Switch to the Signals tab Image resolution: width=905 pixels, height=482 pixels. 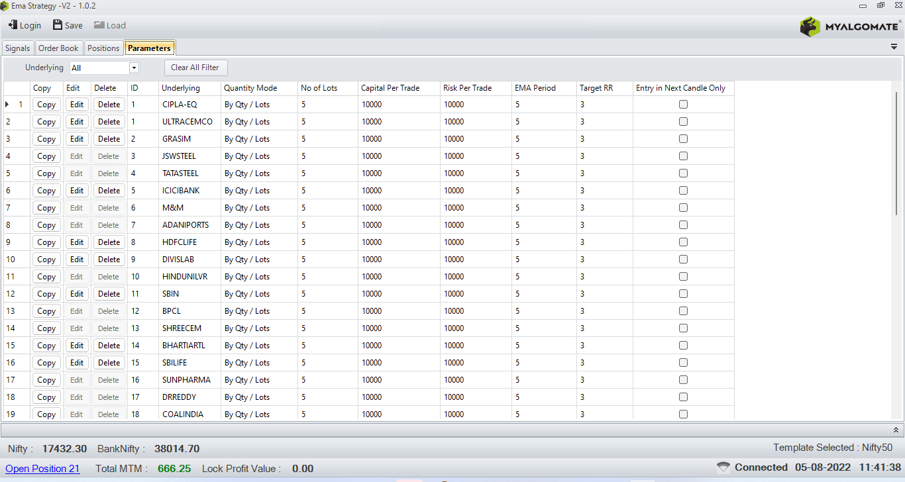[x=18, y=48]
